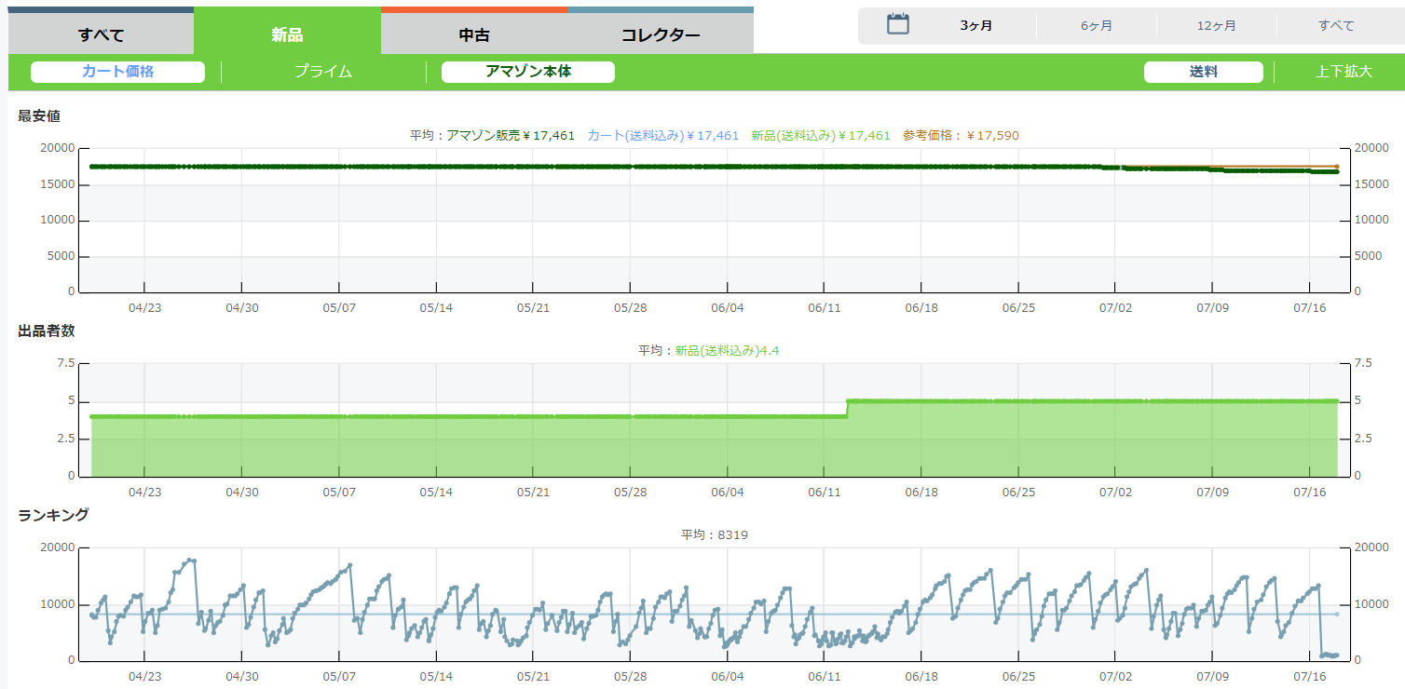Choose the 12ヶ月 time range
The image size is (1405, 689).
(1216, 26)
